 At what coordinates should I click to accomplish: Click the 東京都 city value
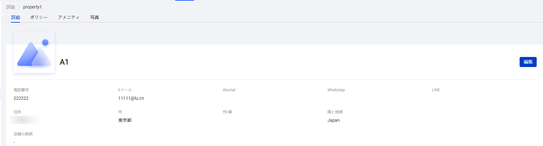point(125,120)
